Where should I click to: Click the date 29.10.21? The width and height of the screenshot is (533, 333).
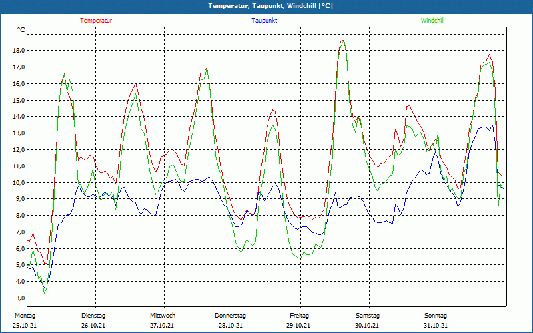298,326
